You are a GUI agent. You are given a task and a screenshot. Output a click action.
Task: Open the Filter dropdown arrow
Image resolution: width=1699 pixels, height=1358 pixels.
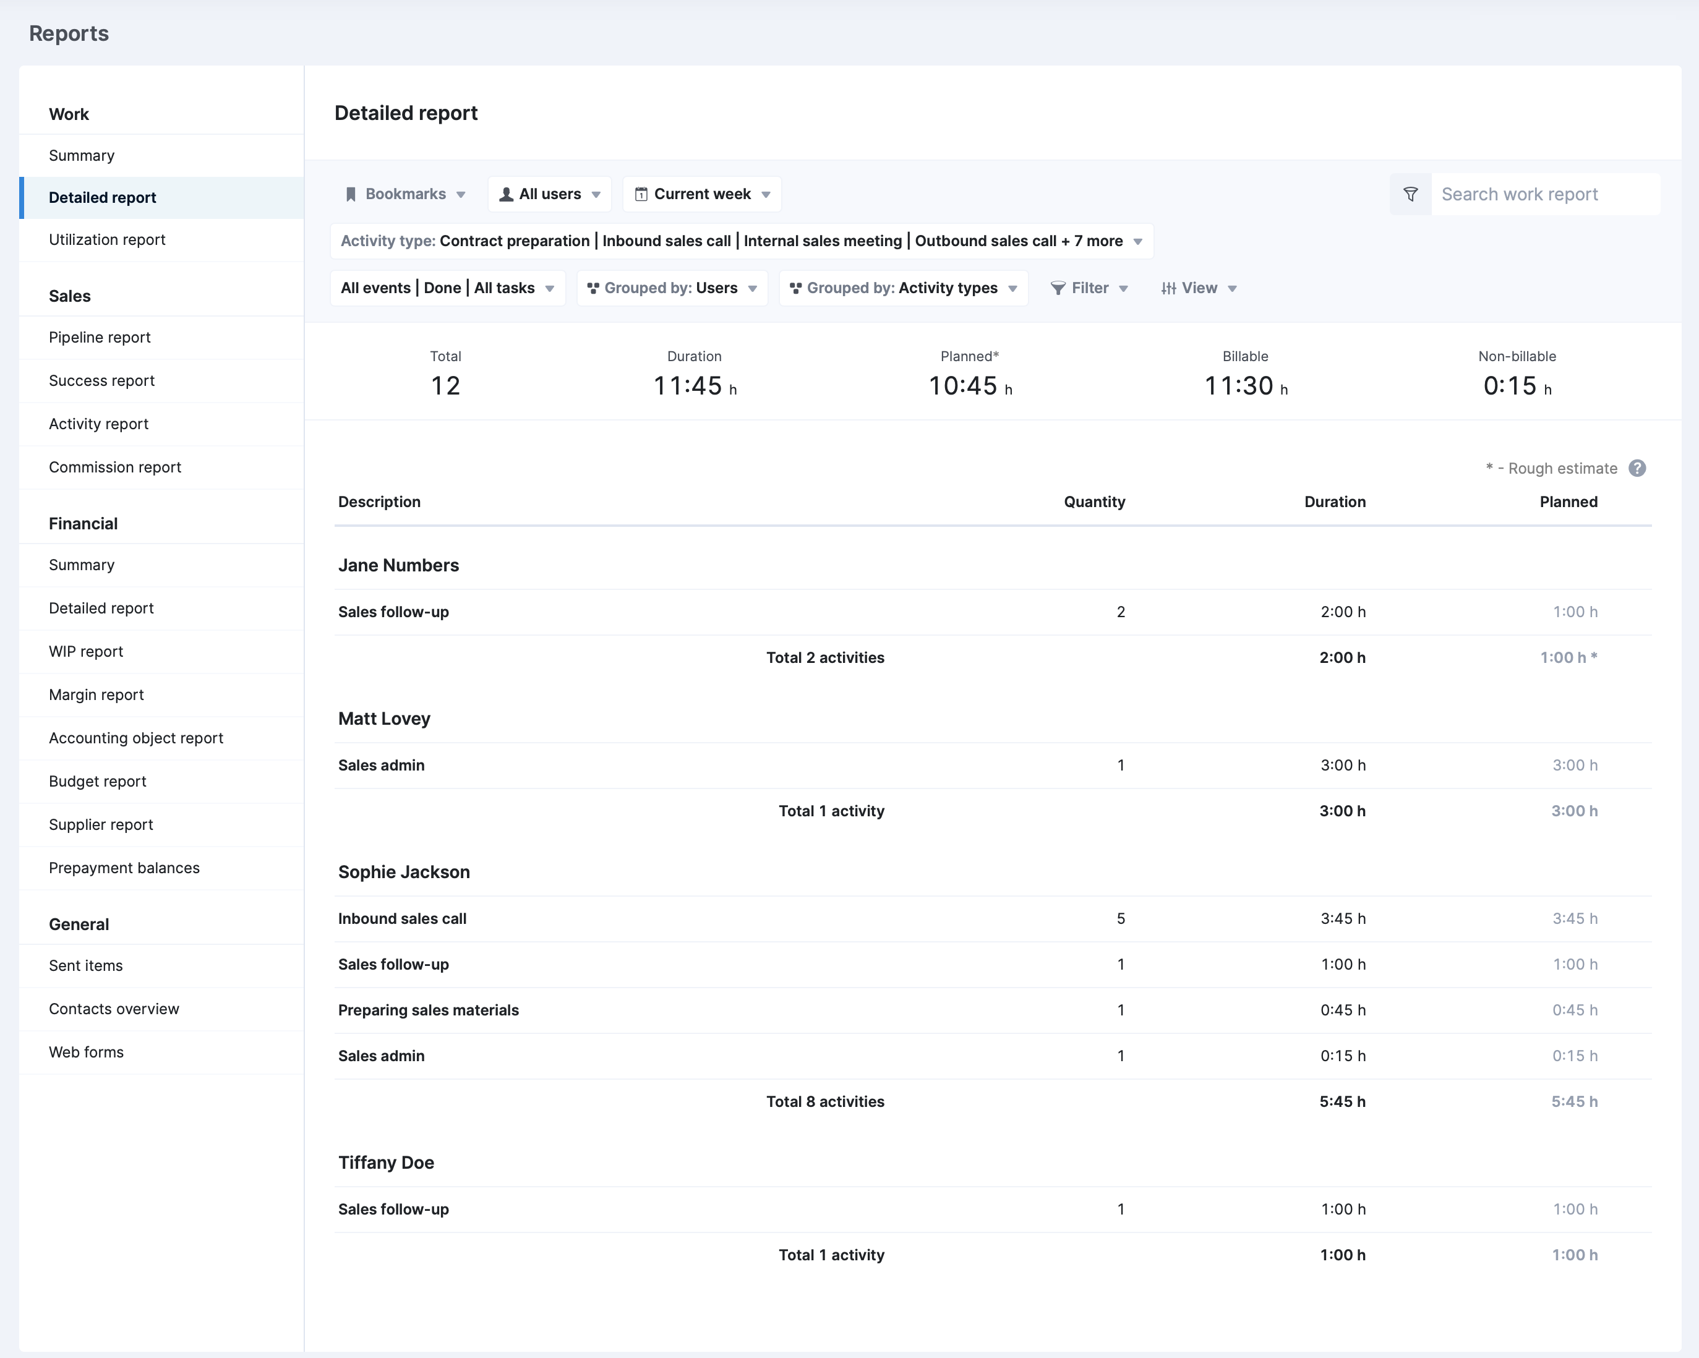[x=1124, y=289]
